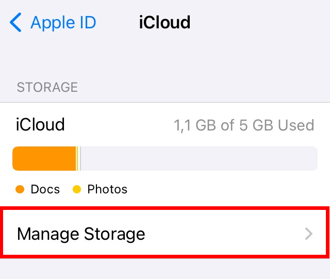Image resolution: width=330 pixels, height=279 pixels.
Task: Select the Docs legend label
Action: coord(45,189)
